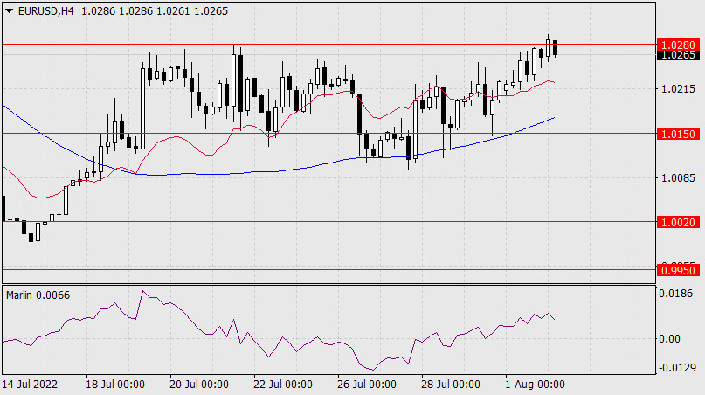
Task: Click the 1 Aug 00:00 time label
Action: click(x=535, y=385)
